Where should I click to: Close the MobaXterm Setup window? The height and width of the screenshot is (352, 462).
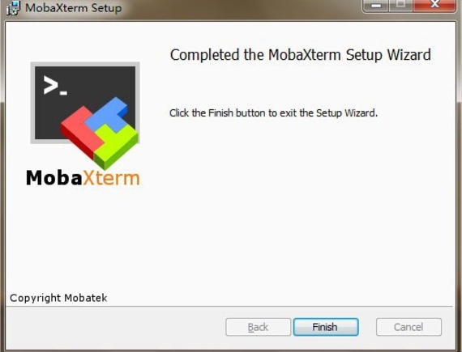[434, 6]
